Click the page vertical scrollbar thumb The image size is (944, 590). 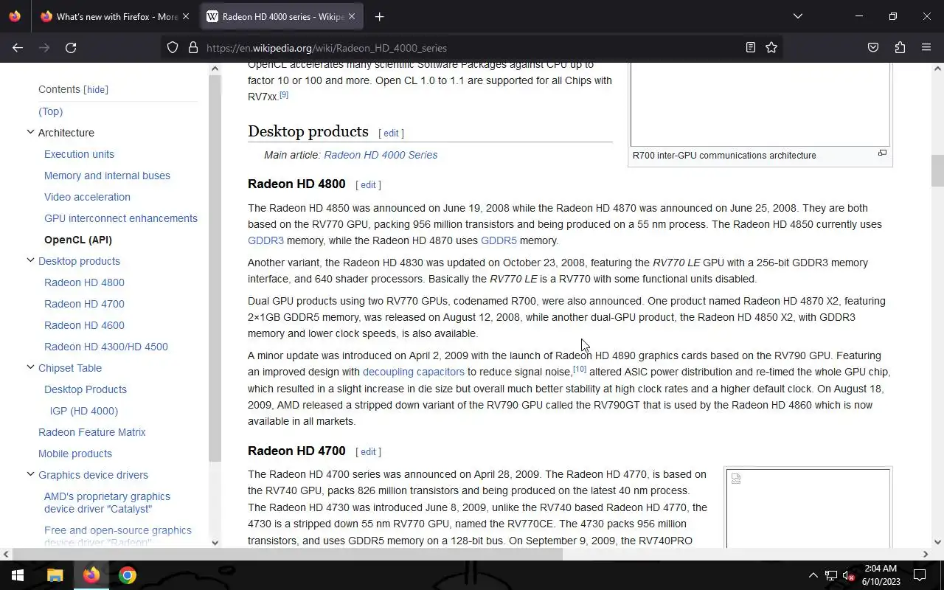(937, 171)
